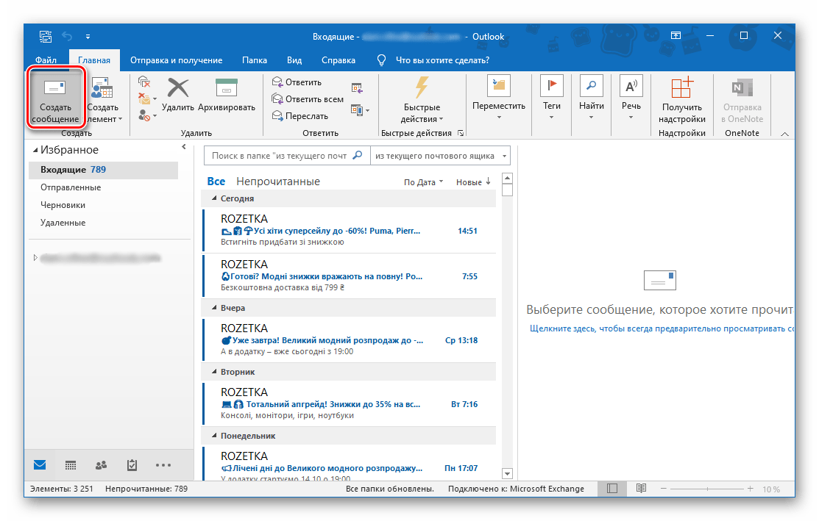Switch to Непрочитанные unread filter
Viewport: 819px width, 521px height.
coord(277,182)
